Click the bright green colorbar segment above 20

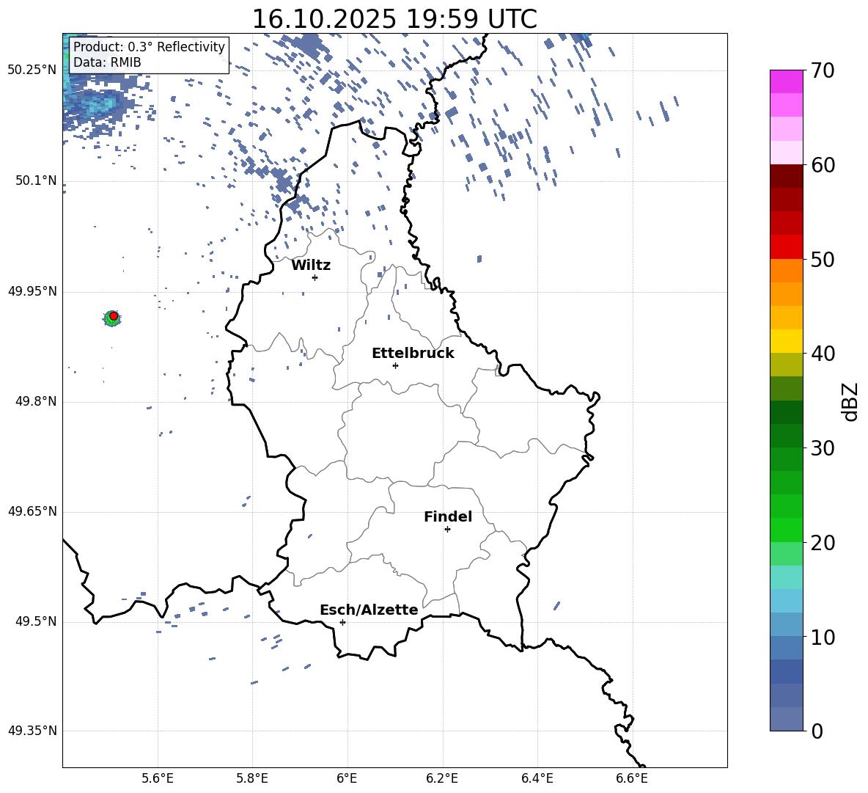pos(786,530)
